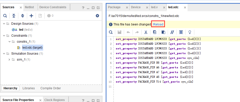This screenshot has width=240, height=102.
Task: Click Collapse All icon in Sources toolbar
Action: coord(14,16)
